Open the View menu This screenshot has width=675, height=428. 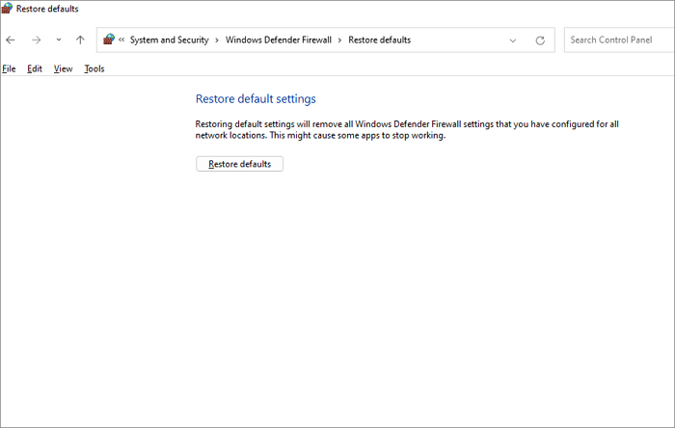(63, 69)
